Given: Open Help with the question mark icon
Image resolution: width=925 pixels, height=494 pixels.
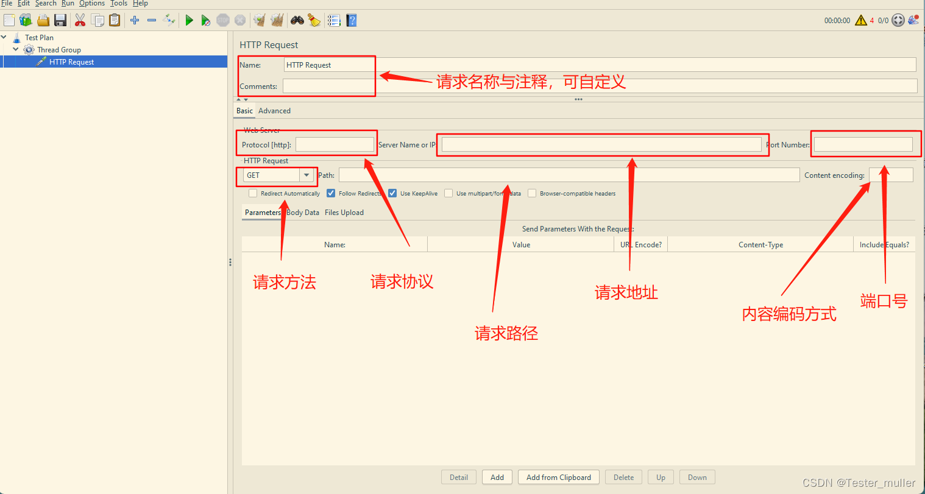Looking at the screenshot, I should click(352, 20).
